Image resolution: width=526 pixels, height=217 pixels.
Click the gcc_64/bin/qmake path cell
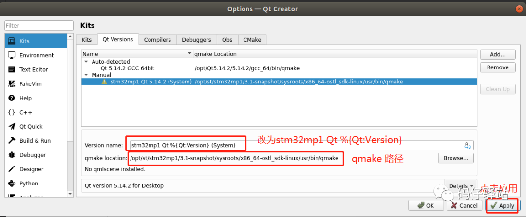[247, 68]
